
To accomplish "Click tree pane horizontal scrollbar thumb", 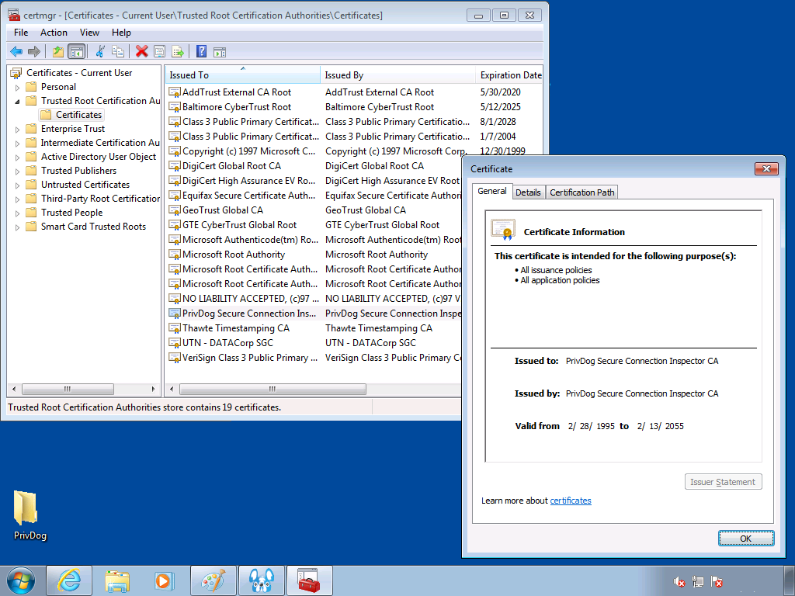I will point(68,390).
